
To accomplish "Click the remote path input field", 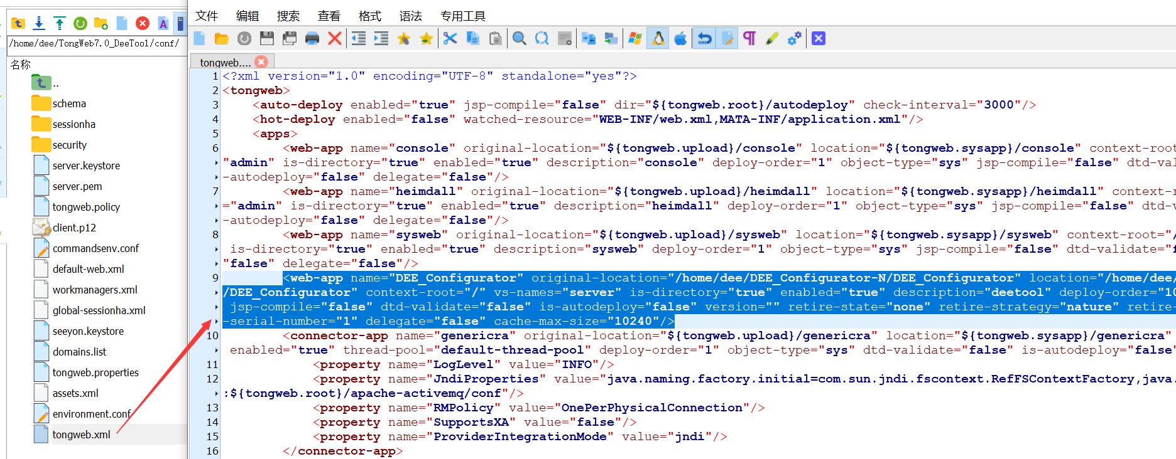I will [97, 43].
